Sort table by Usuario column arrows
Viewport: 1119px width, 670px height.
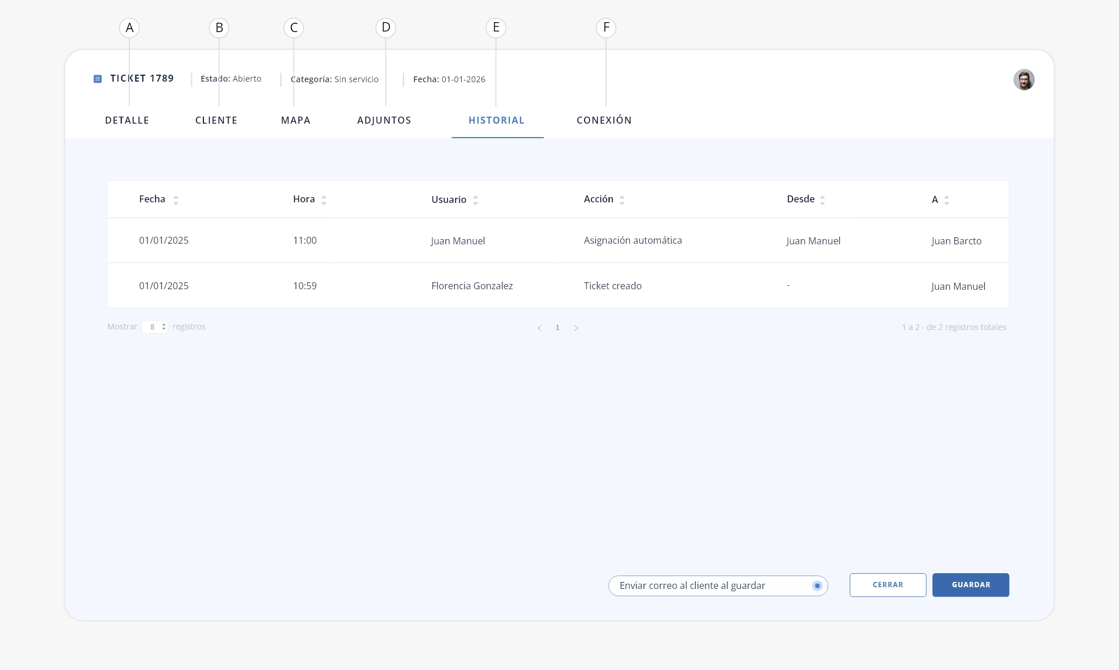[x=476, y=200]
